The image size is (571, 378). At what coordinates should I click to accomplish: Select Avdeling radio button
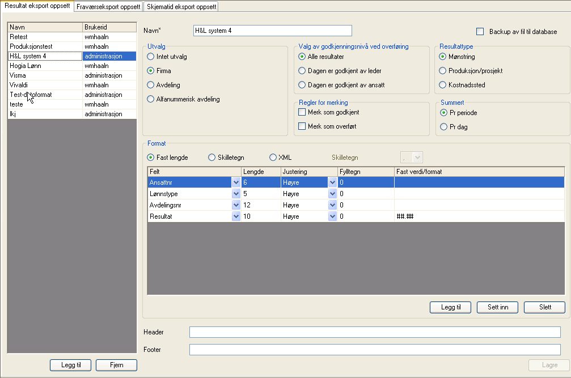click(x=150, y=85)
